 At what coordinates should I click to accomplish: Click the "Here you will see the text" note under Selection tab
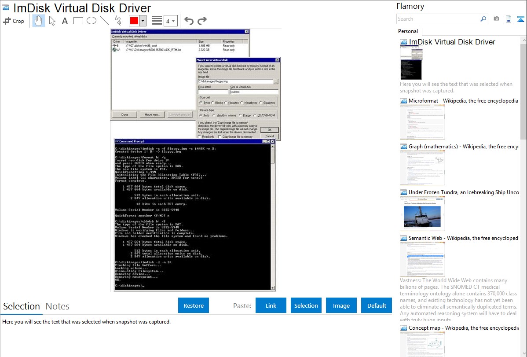coord(86,322)
